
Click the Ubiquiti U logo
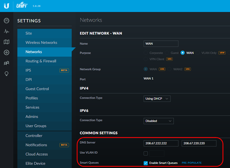point(6,6)
